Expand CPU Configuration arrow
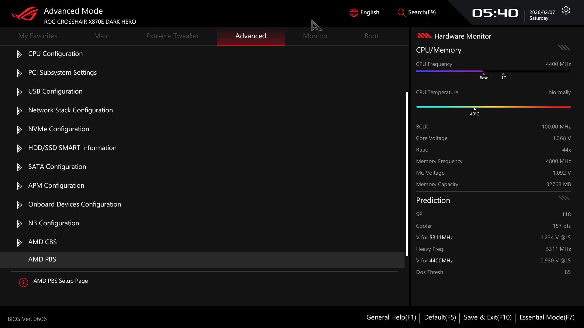Screen dimensions: 584x328 (19, 54)
